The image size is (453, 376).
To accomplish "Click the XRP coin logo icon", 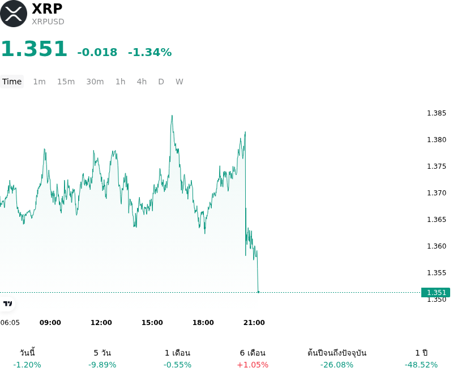I will 13,14.
